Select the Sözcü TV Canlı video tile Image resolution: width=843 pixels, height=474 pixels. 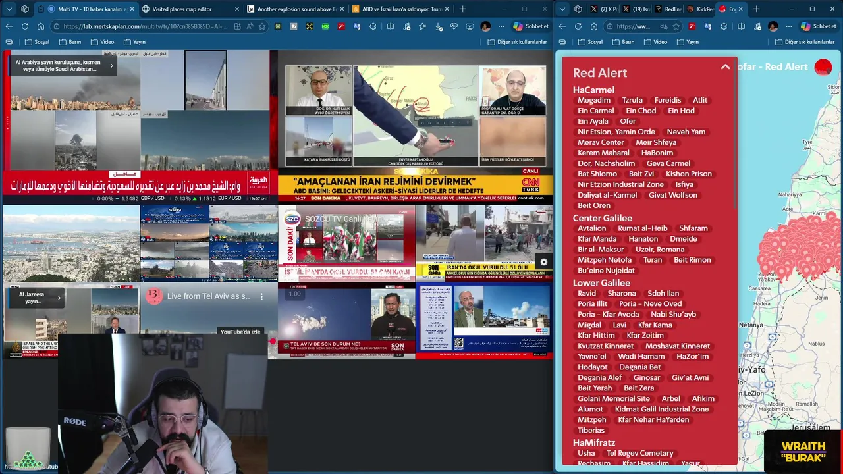pyautogui.click(x=346, y=243)
